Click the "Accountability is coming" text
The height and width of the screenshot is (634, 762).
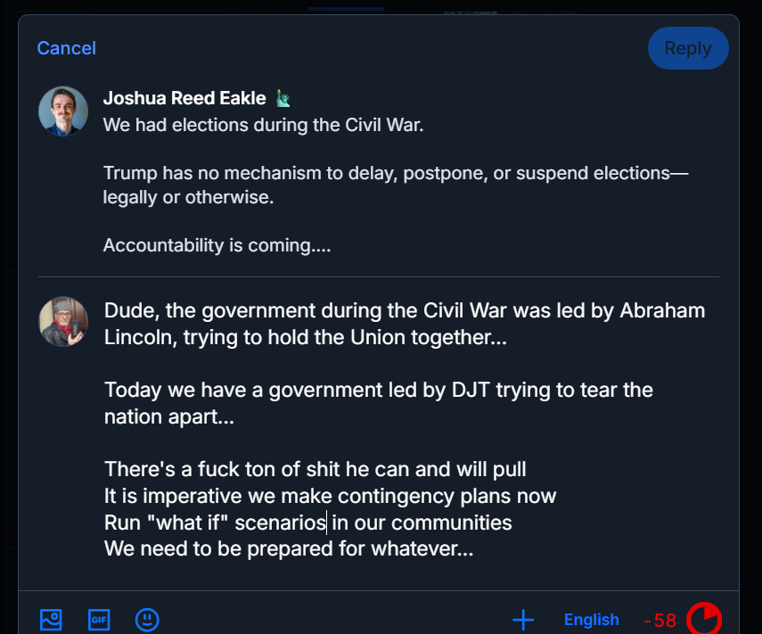(217, 245)
